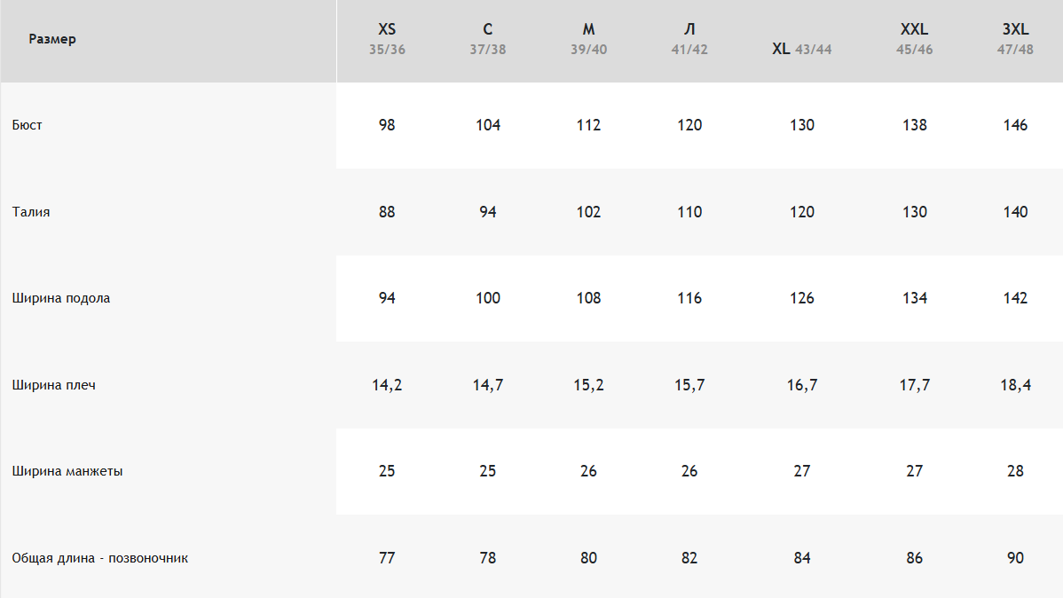Click the Талия row label

30,211
